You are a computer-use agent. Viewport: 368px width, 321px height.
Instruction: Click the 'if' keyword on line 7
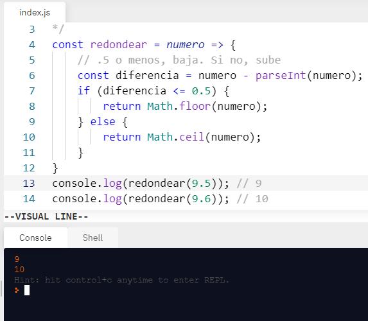tap(83, 91)
